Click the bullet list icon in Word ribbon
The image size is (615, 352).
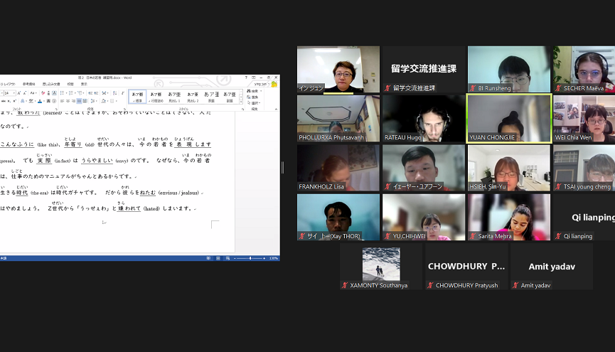tap(62, 92)
